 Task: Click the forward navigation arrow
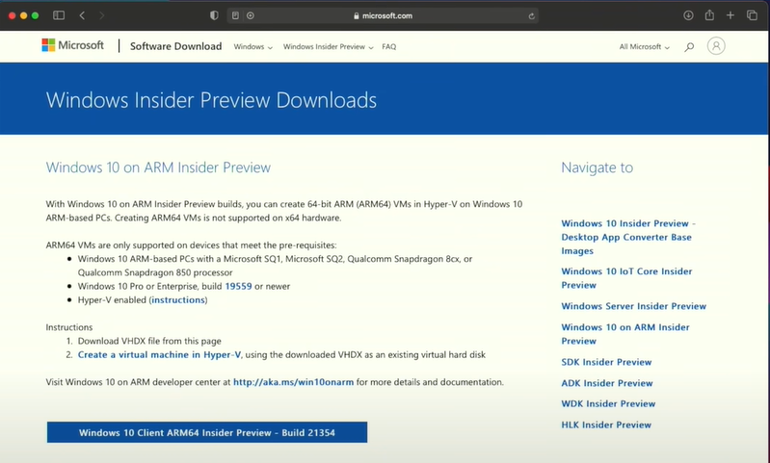pos(101,15)
